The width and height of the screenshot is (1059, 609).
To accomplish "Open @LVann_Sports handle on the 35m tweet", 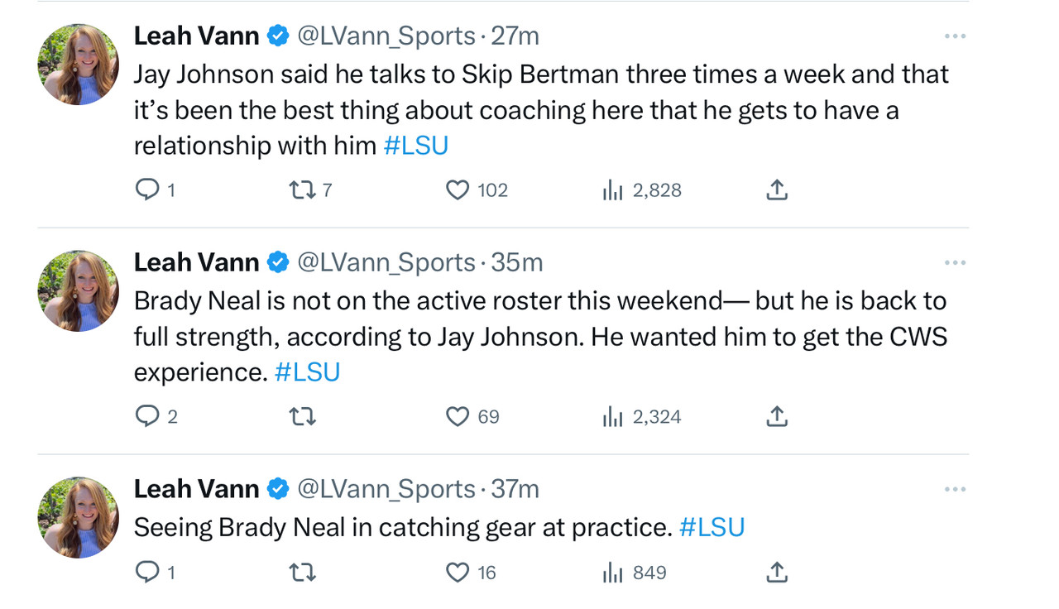I will [x=386, y=263].
